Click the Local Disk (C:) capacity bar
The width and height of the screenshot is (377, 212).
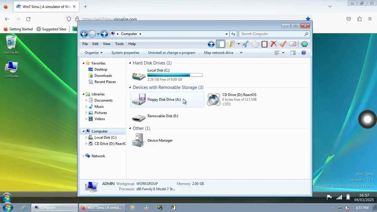[175, 75]
